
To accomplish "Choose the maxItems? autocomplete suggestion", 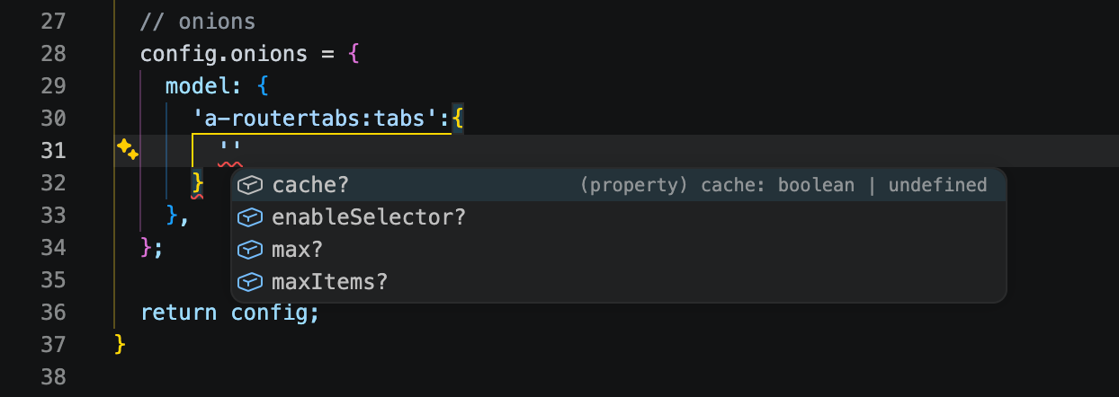I will click(x=329, y=282).
